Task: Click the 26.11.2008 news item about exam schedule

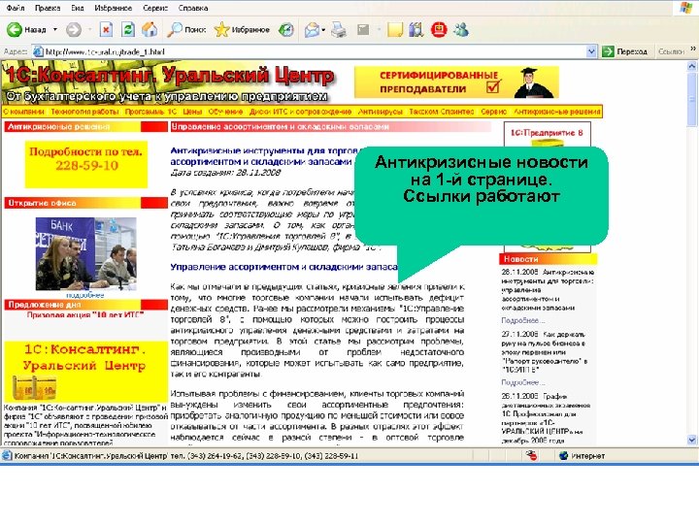Action: 547,418
